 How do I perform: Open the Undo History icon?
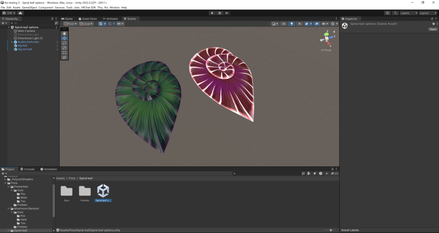click(387, 13)
